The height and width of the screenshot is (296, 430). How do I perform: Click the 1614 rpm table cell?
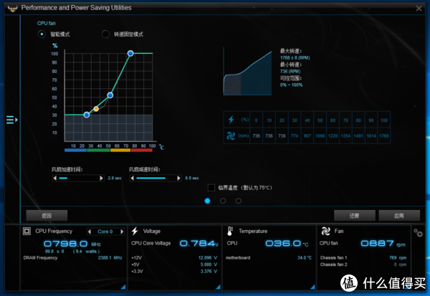coord(371,135)
